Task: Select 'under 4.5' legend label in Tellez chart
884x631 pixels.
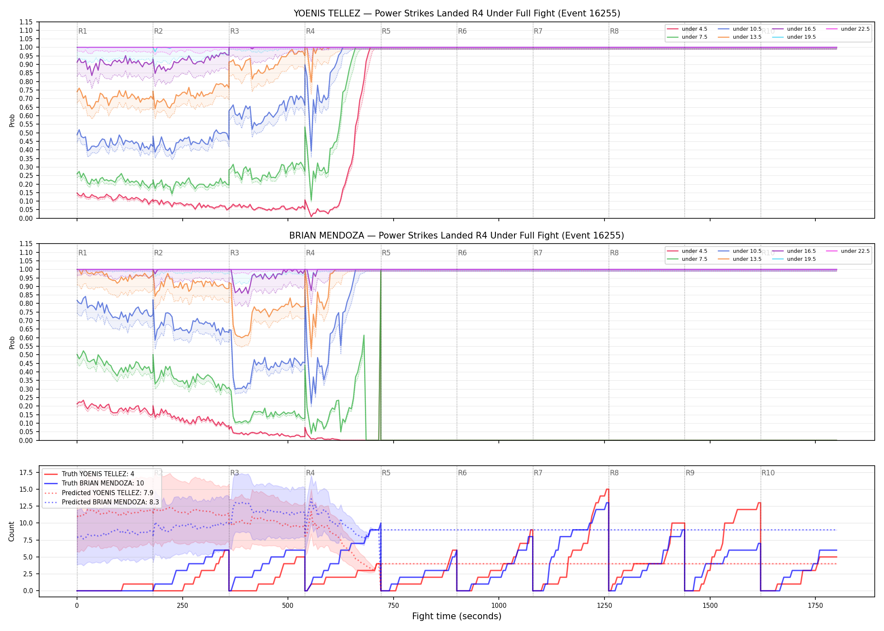Action: [x=695, y=29]
